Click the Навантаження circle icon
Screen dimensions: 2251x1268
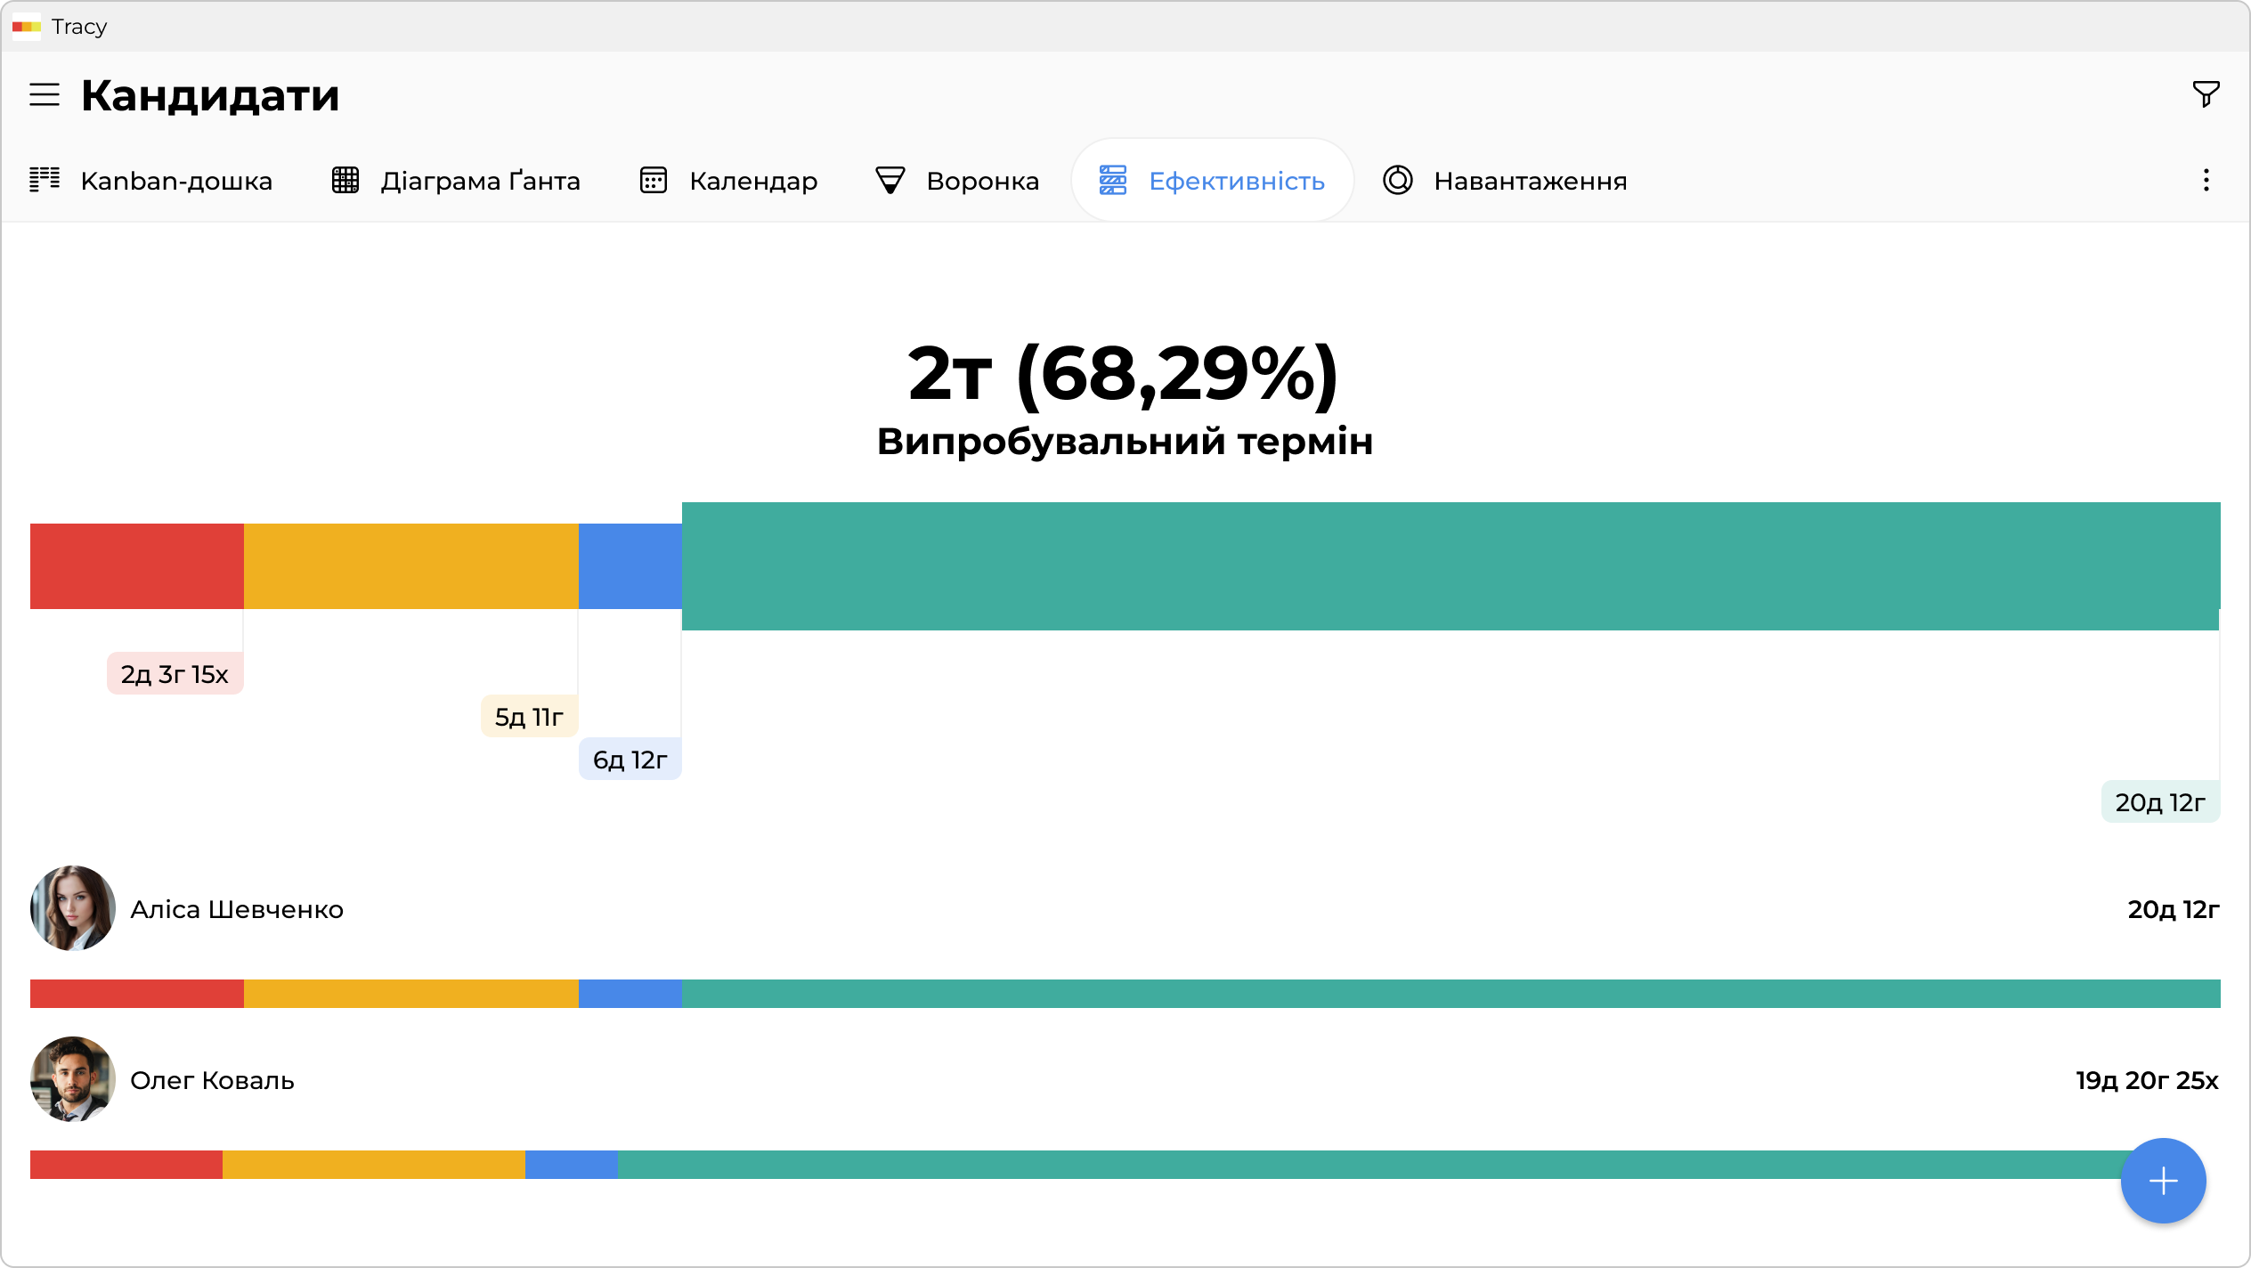1397,181
